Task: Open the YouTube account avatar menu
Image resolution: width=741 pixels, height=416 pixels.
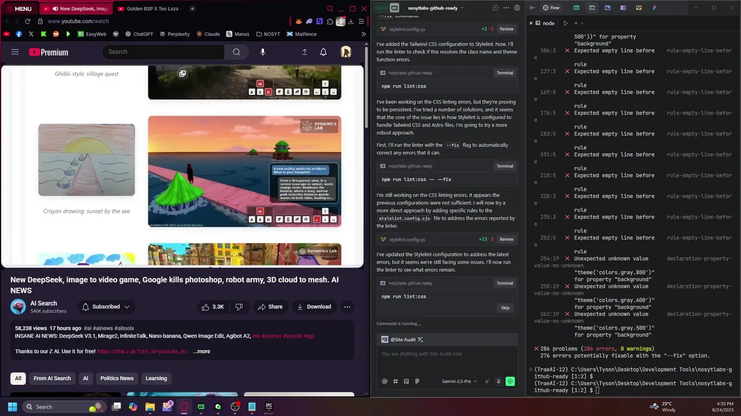Action: coord(346,52)
